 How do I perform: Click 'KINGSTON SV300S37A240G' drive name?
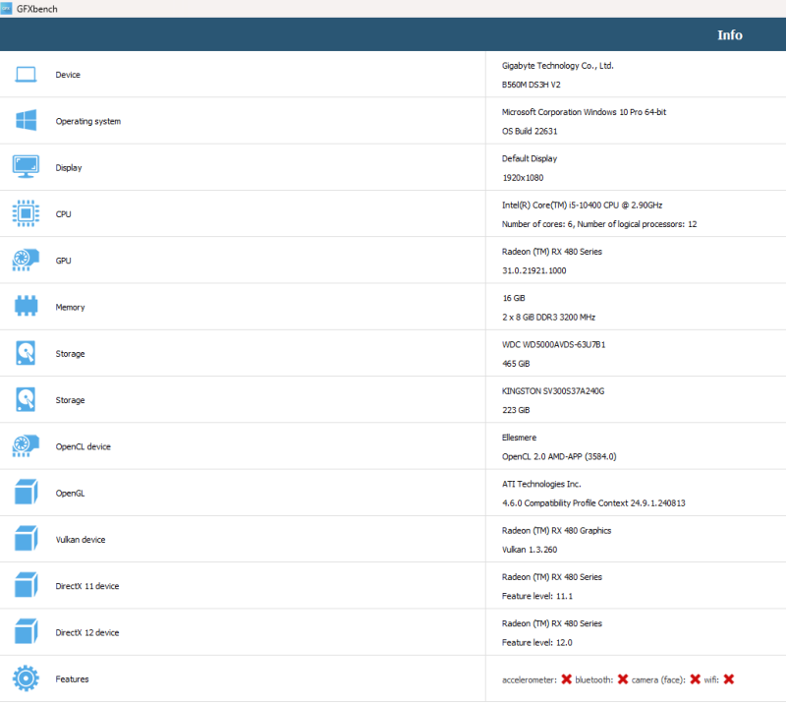(553, 391)
